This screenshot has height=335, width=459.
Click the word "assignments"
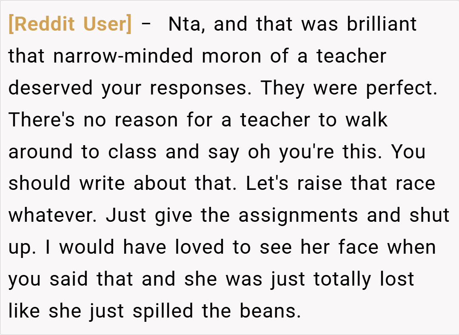tap(298, 215)
